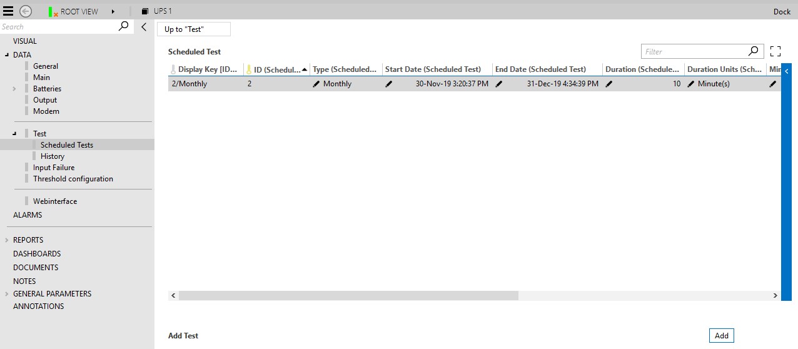This screenshot has width=798, height=349.
Task: Open the History page
Action: tap(53, 156)
